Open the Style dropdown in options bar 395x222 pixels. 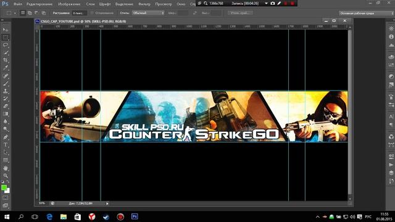[x=148, y=13]
